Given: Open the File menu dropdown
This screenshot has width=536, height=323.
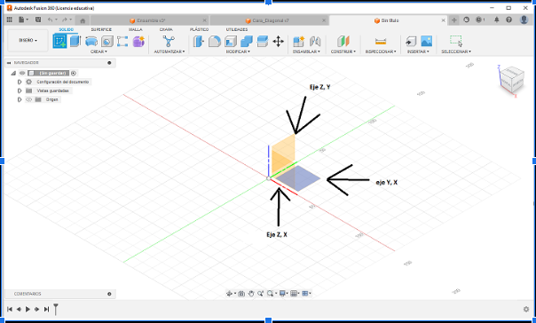Looking at the screenshot, I should point(23,20).
